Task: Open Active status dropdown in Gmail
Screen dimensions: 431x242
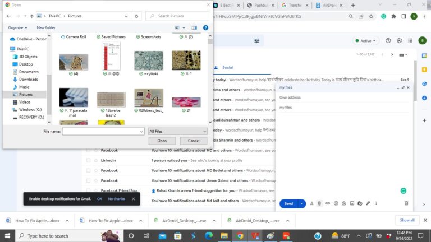Action: (365, 40)
